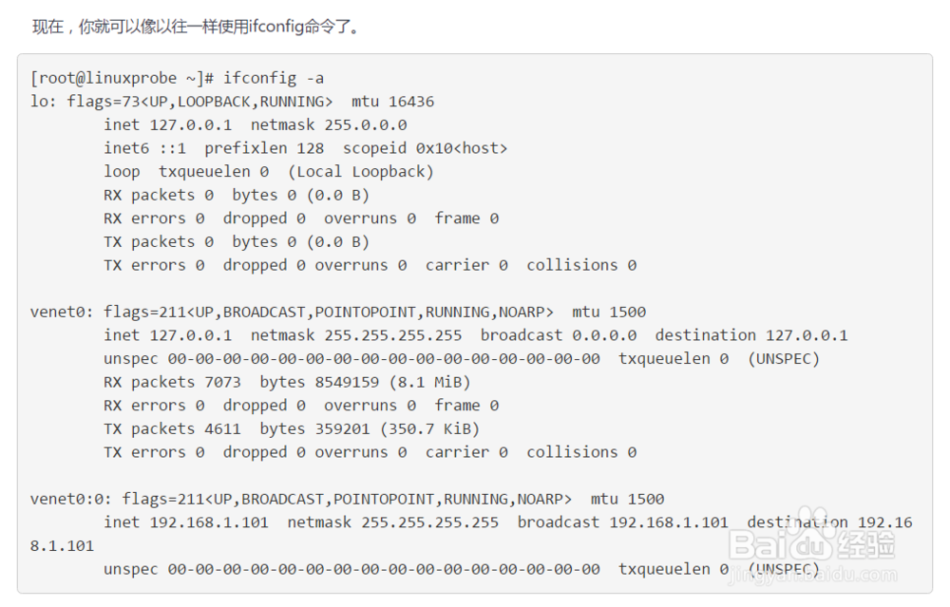
Task: Click the 'ifconfig -a' command text
Action: tap(274, 78)
